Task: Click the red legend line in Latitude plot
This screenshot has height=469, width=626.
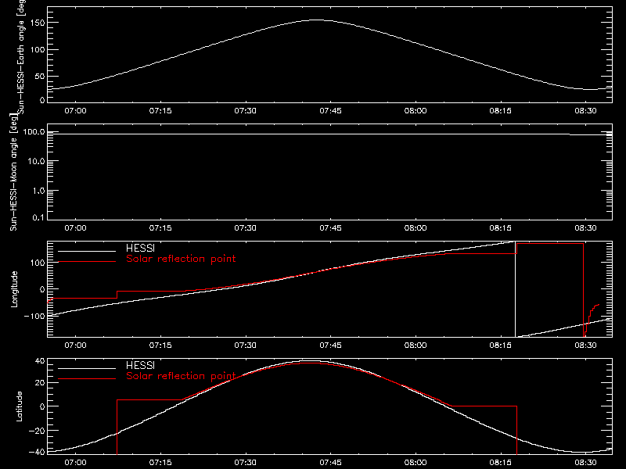Action: point(87,379)
